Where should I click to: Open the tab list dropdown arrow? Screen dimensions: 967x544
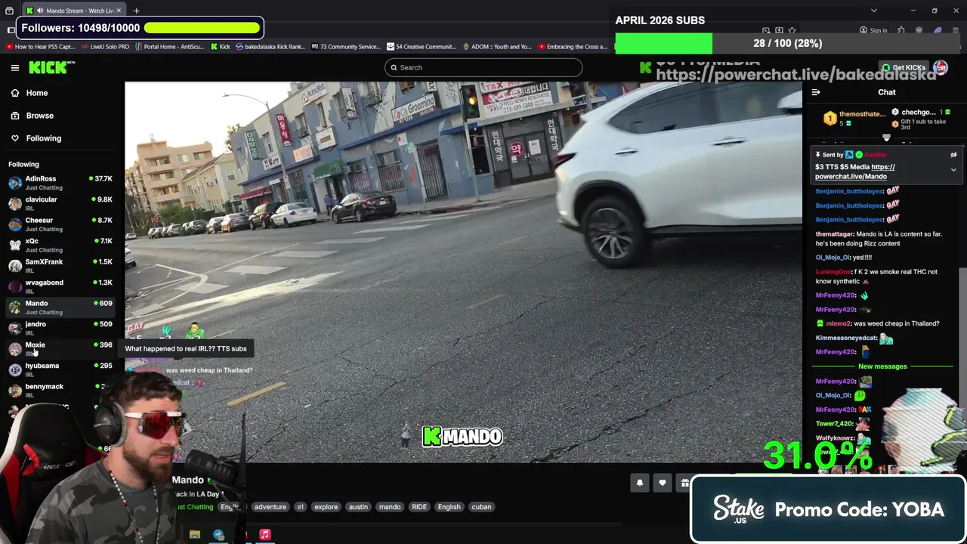(x=873, y=11)
